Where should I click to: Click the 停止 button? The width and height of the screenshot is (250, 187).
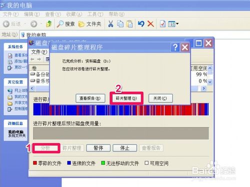coord(124,148)
